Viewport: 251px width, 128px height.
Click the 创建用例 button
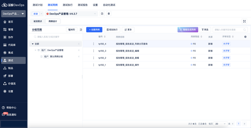pyautogui.click(x=94, y=30)
